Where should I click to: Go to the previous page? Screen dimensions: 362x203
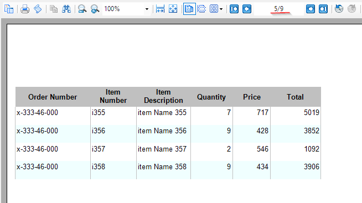point(247,9)
